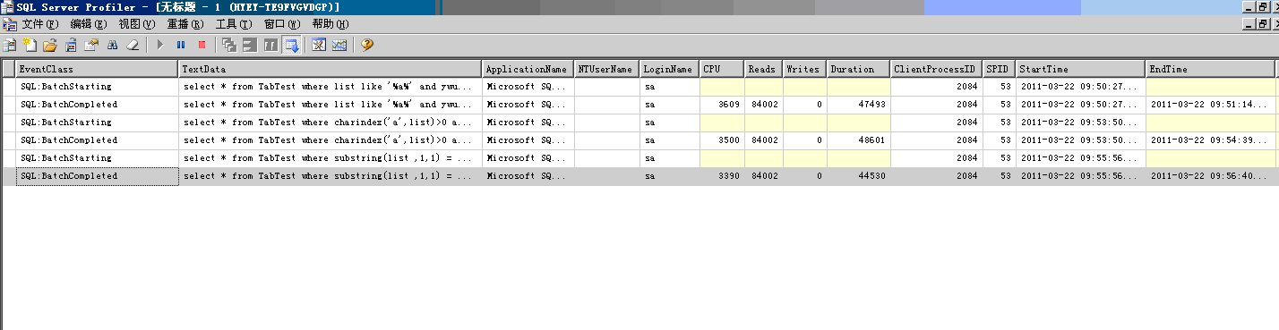Click the Find binoculars icon
Viewport: 1279px width, 330px height.
pyautogui.click(x=112, y=45)
